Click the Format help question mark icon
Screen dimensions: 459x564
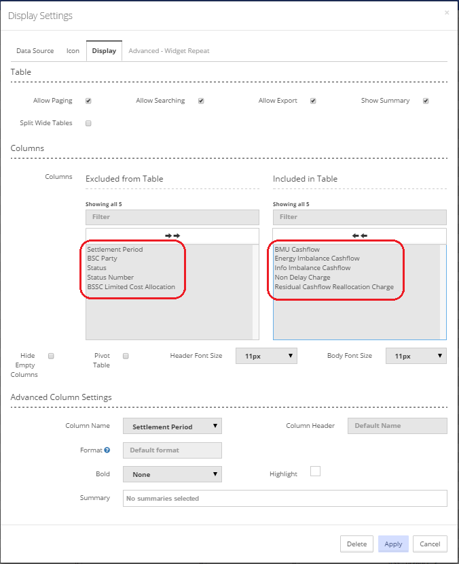tap(107, 450)
